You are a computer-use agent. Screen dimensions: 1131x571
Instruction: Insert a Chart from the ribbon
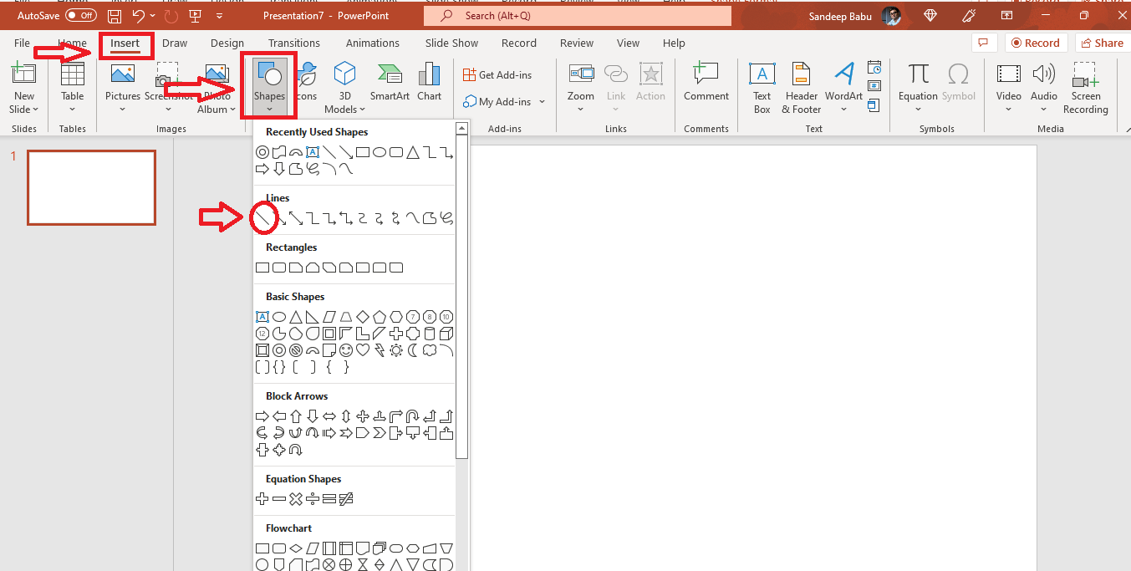pyautogui.click(x=429, y=82)
